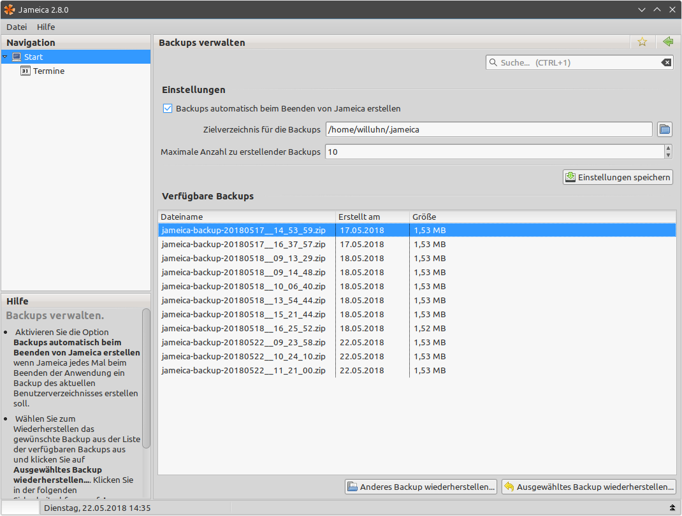Select jameica-backup-20180518__09_13_29.zip
This screenshot has width=682, height=516.
[417, 258]
